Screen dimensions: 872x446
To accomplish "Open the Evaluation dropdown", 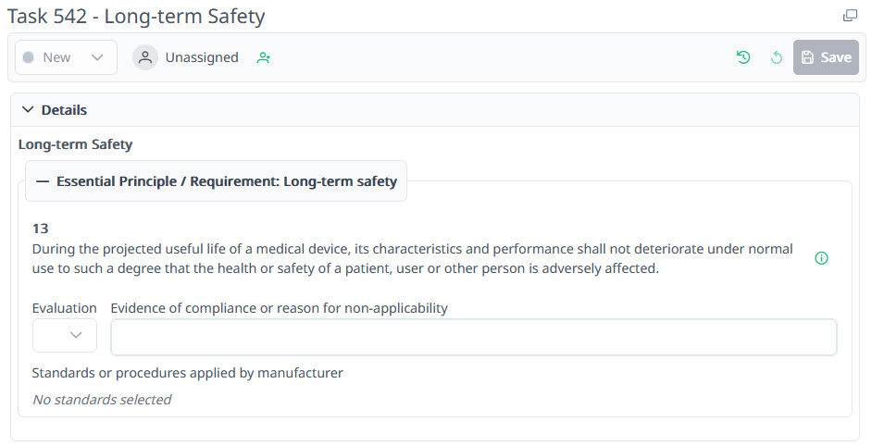I will [x=65, y=336].
